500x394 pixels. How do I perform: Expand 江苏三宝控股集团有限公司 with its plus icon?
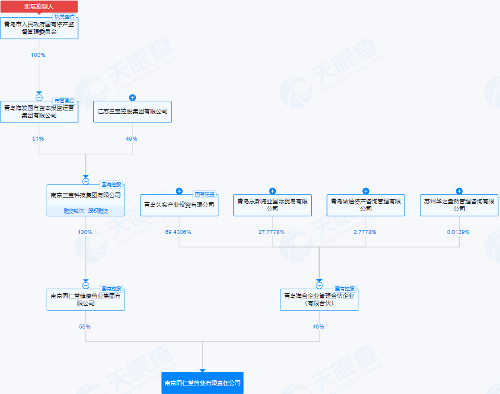[x=133, y=97]
